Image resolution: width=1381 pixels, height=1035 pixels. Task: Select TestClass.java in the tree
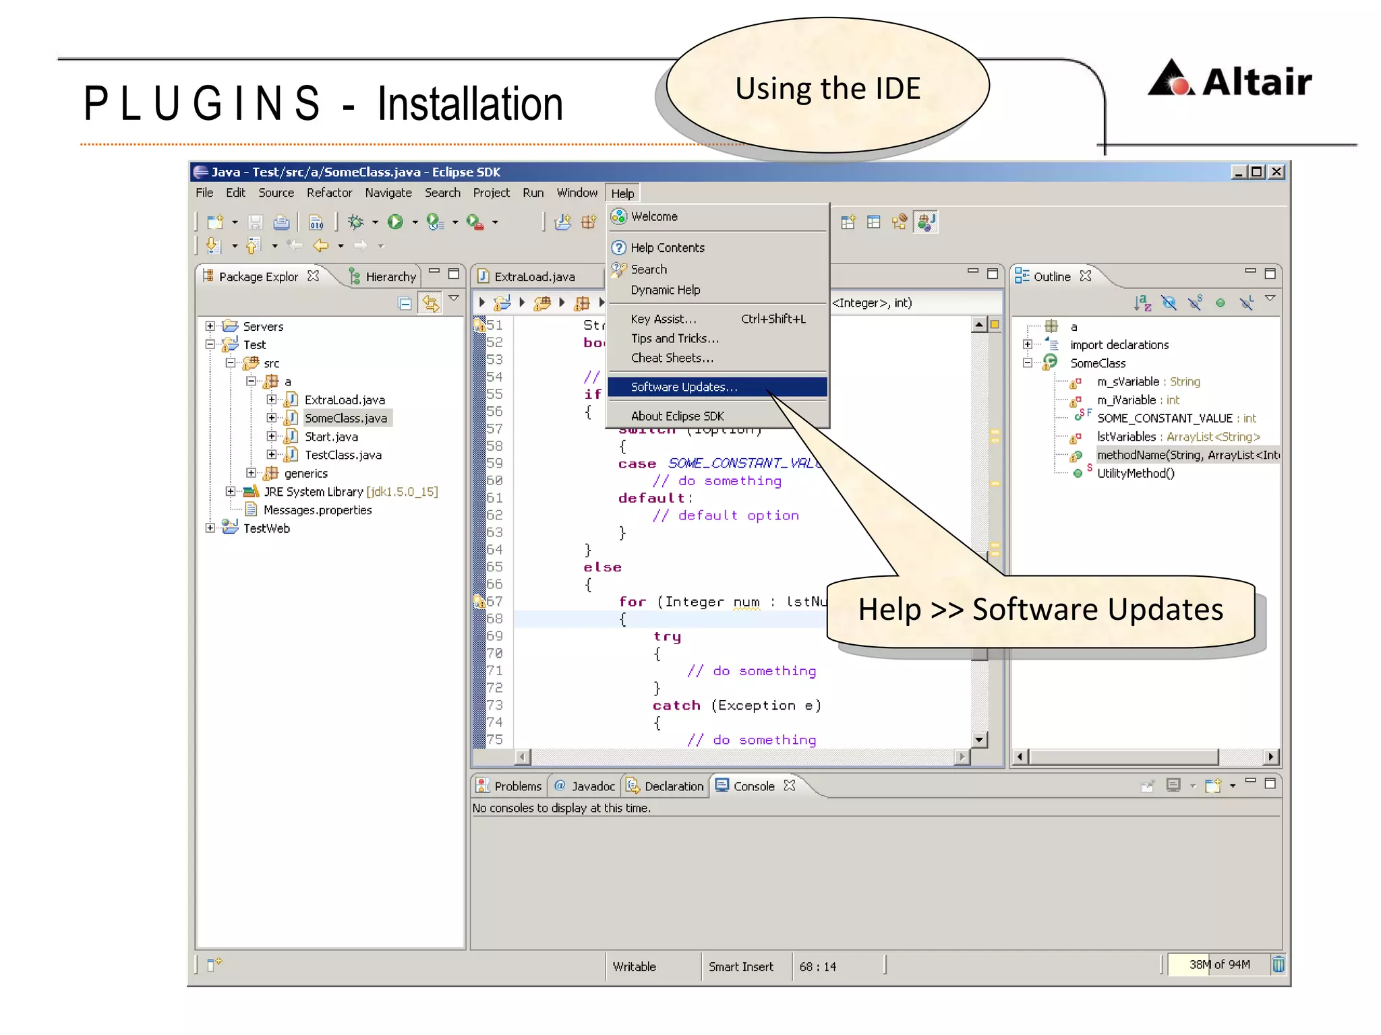343,455
